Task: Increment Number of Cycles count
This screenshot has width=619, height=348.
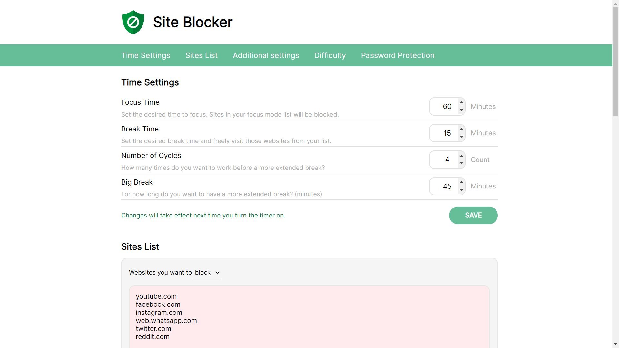Action: click(x=461, y=156)
